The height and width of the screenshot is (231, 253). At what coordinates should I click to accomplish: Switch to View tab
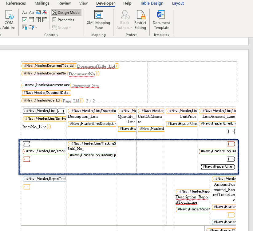click(x=83, y=3)
